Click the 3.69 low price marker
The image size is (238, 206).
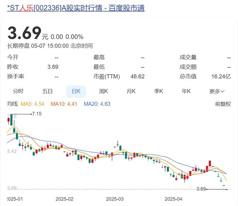pos(201,189)
